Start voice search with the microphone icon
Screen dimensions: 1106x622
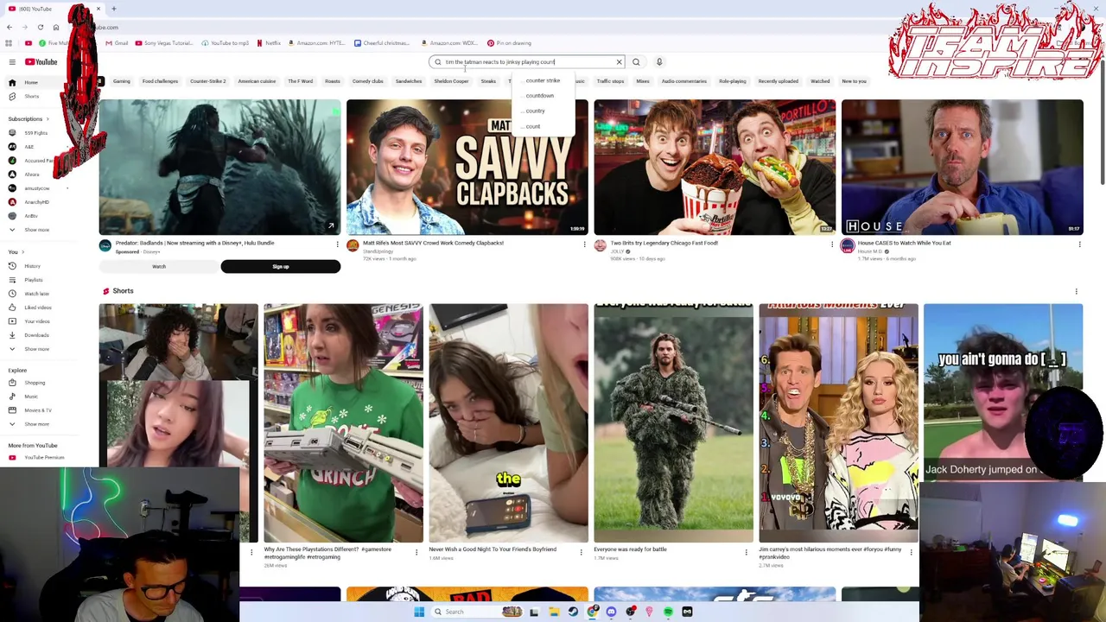pyautogui.click(x=659, y=62)
